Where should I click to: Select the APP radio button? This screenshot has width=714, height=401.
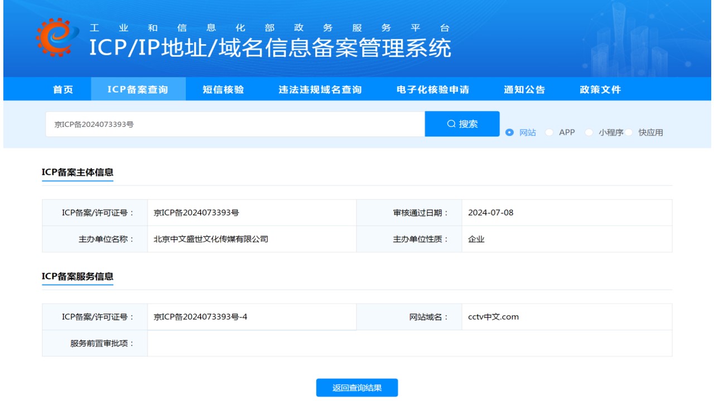pyautogui.click(x=549, y=133)
